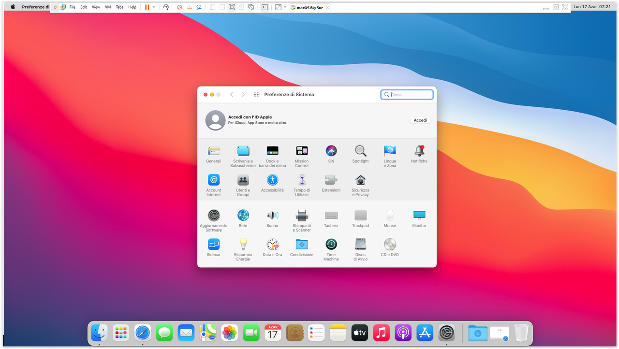Click the Accedi sign-in button
This screenshot has width=619, height=349.
[420, 120]
